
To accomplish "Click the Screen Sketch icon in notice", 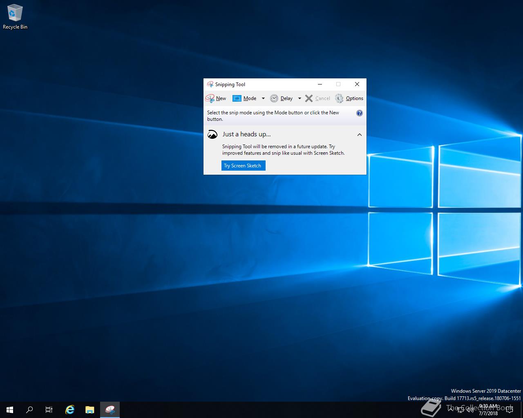I will [x=212, y=134].
